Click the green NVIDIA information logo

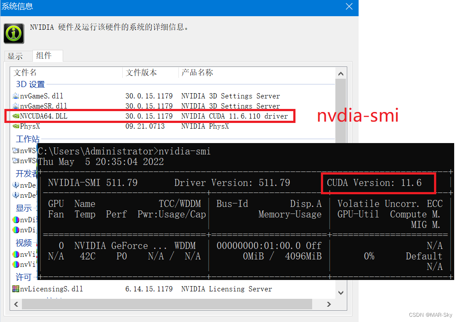14,33
